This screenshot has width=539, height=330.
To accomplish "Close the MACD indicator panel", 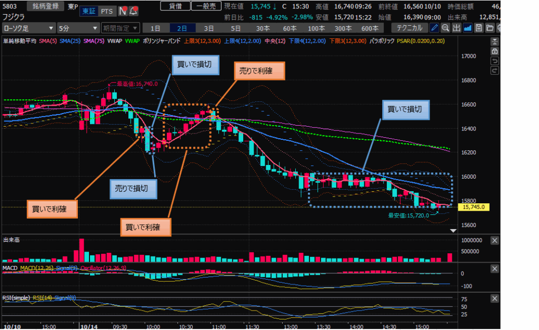I will [494, 269].
